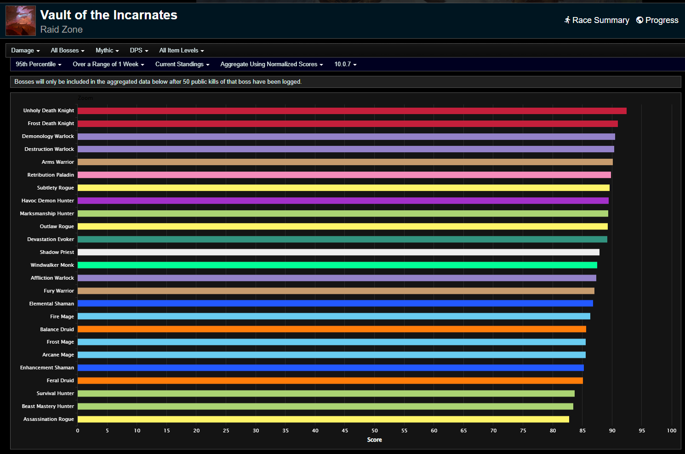Click the Devastation Evoker teal bar
This screenshot has height=454, width=685.
(342, 239)
